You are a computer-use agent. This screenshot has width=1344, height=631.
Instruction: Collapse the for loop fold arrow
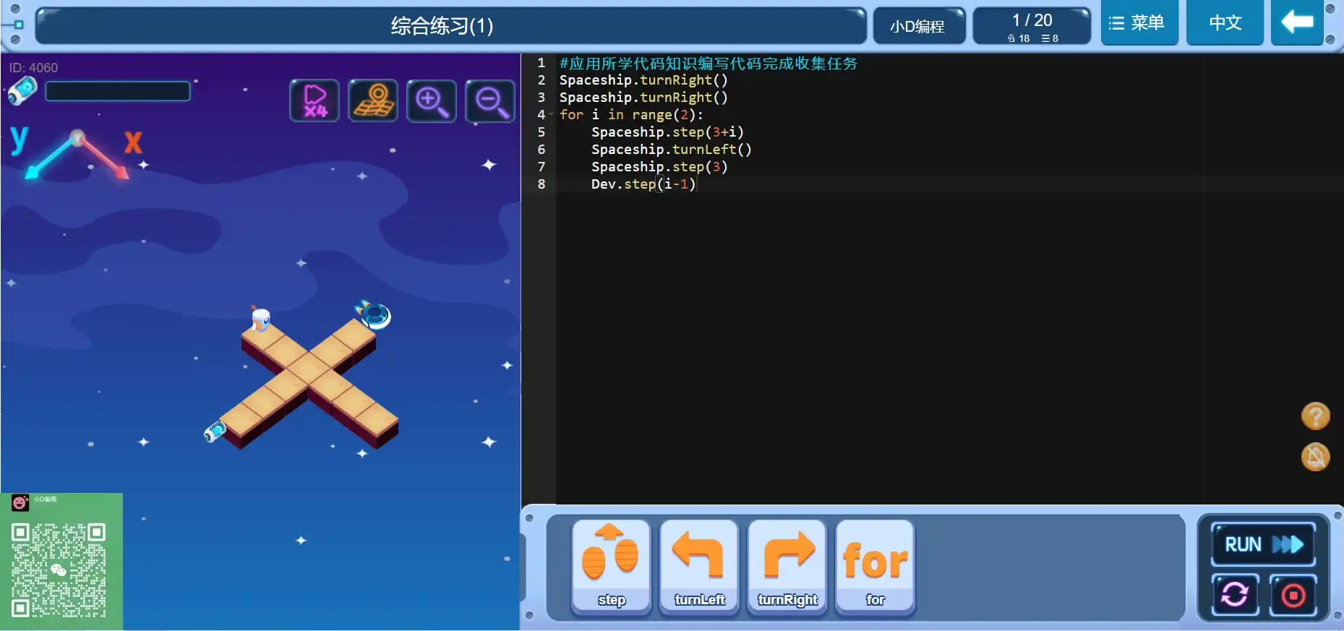tap(551, 115)
